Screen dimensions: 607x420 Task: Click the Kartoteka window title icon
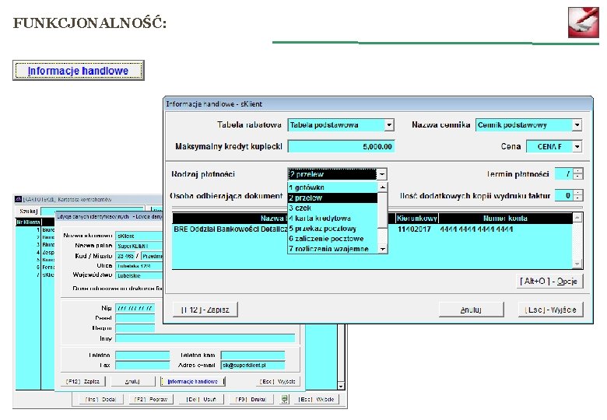coord(18,199)
